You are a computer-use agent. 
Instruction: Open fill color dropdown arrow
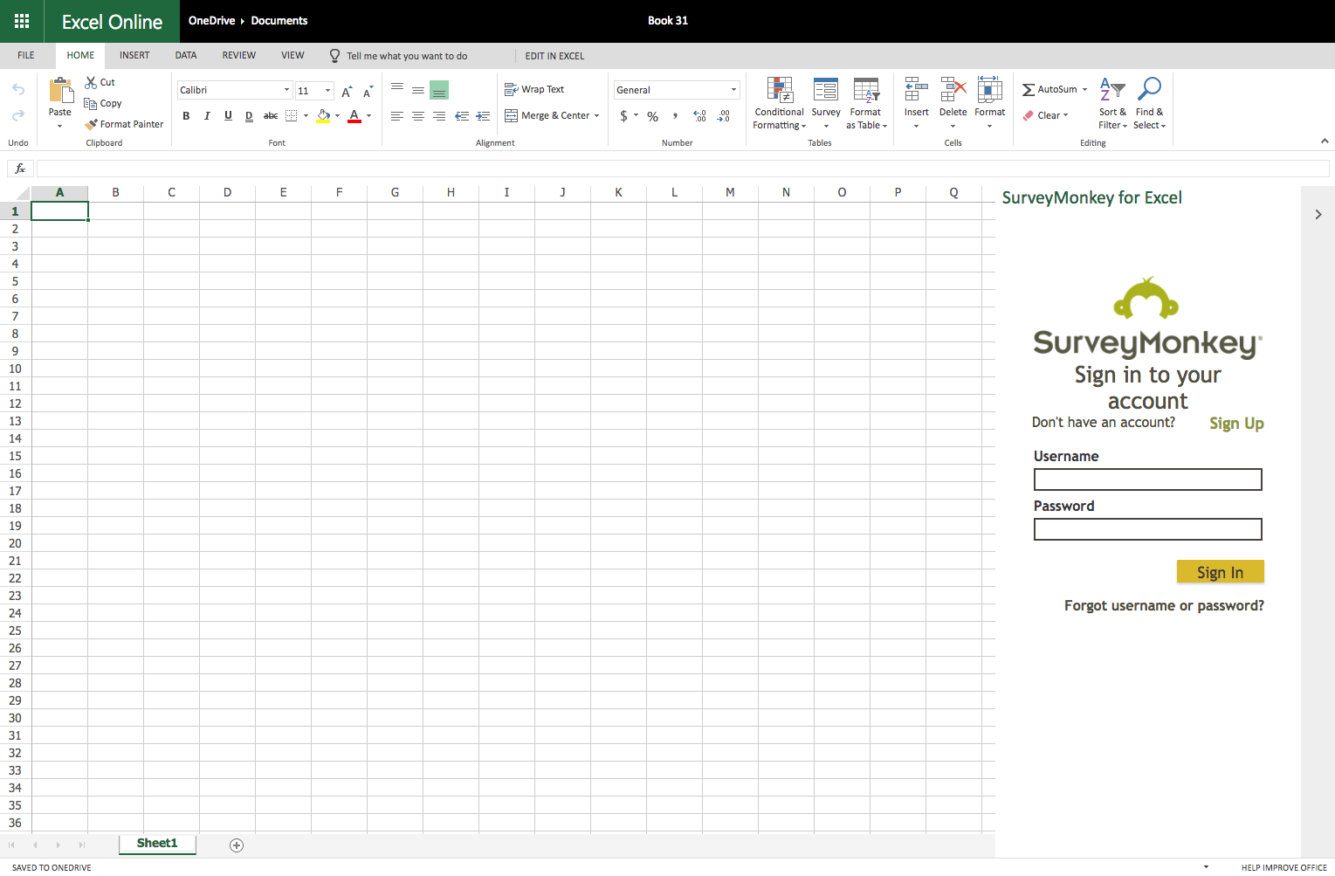337,116
